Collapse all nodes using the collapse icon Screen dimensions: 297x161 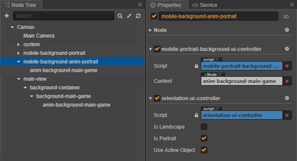129,16
